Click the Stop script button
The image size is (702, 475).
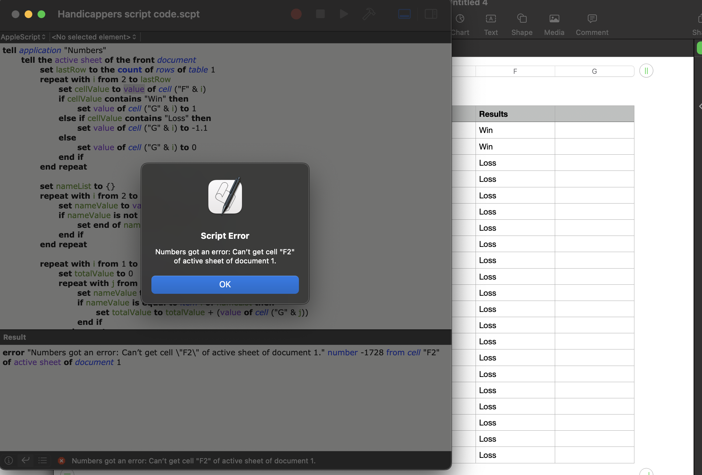pyautogui.click(x=320, y=14)
